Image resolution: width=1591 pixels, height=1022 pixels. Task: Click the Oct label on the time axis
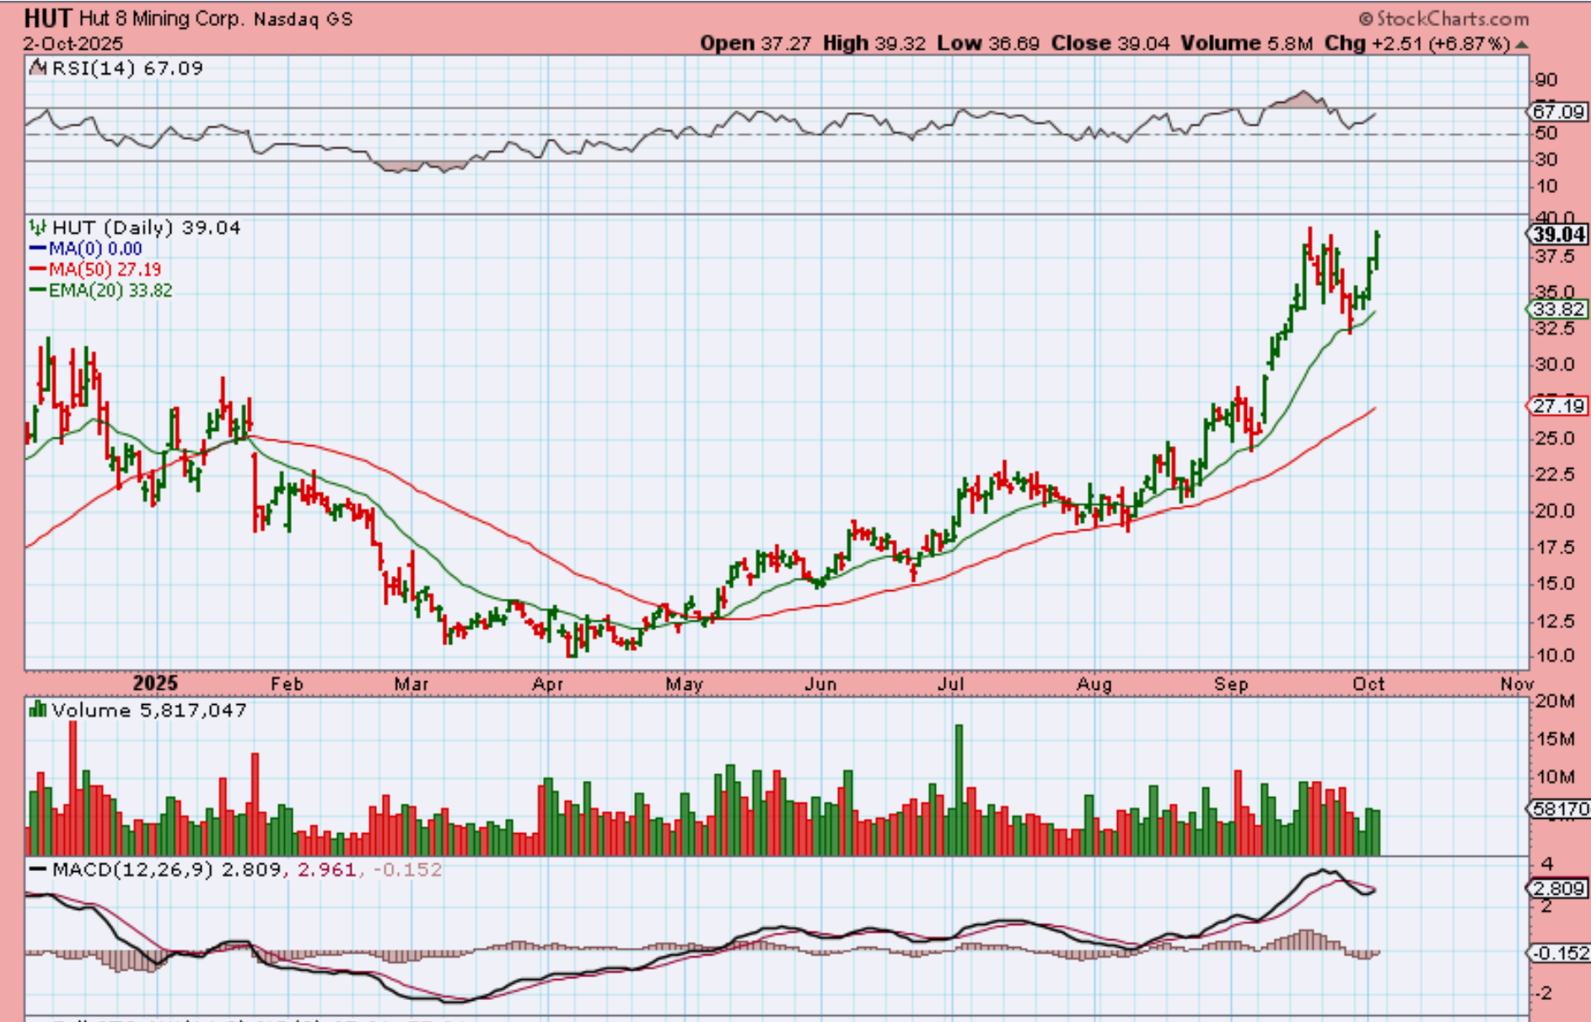[1368, 684]
